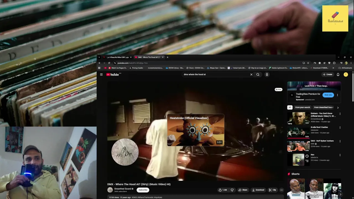Open Watch Joe Rogan bookmark
The image size is (354, 199).
117,68
